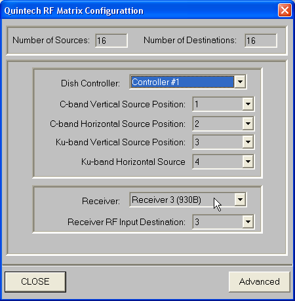Expand C-band Vertical Source Position dropdown
This screenshot has width=295, height=301.
[x=248, y=104]
